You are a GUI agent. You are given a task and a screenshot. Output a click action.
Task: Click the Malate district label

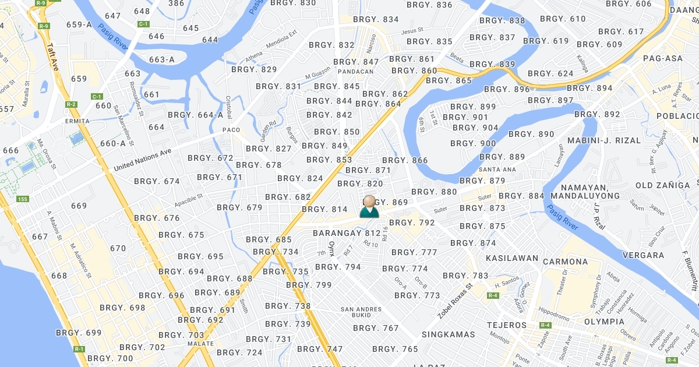point(200,344)
